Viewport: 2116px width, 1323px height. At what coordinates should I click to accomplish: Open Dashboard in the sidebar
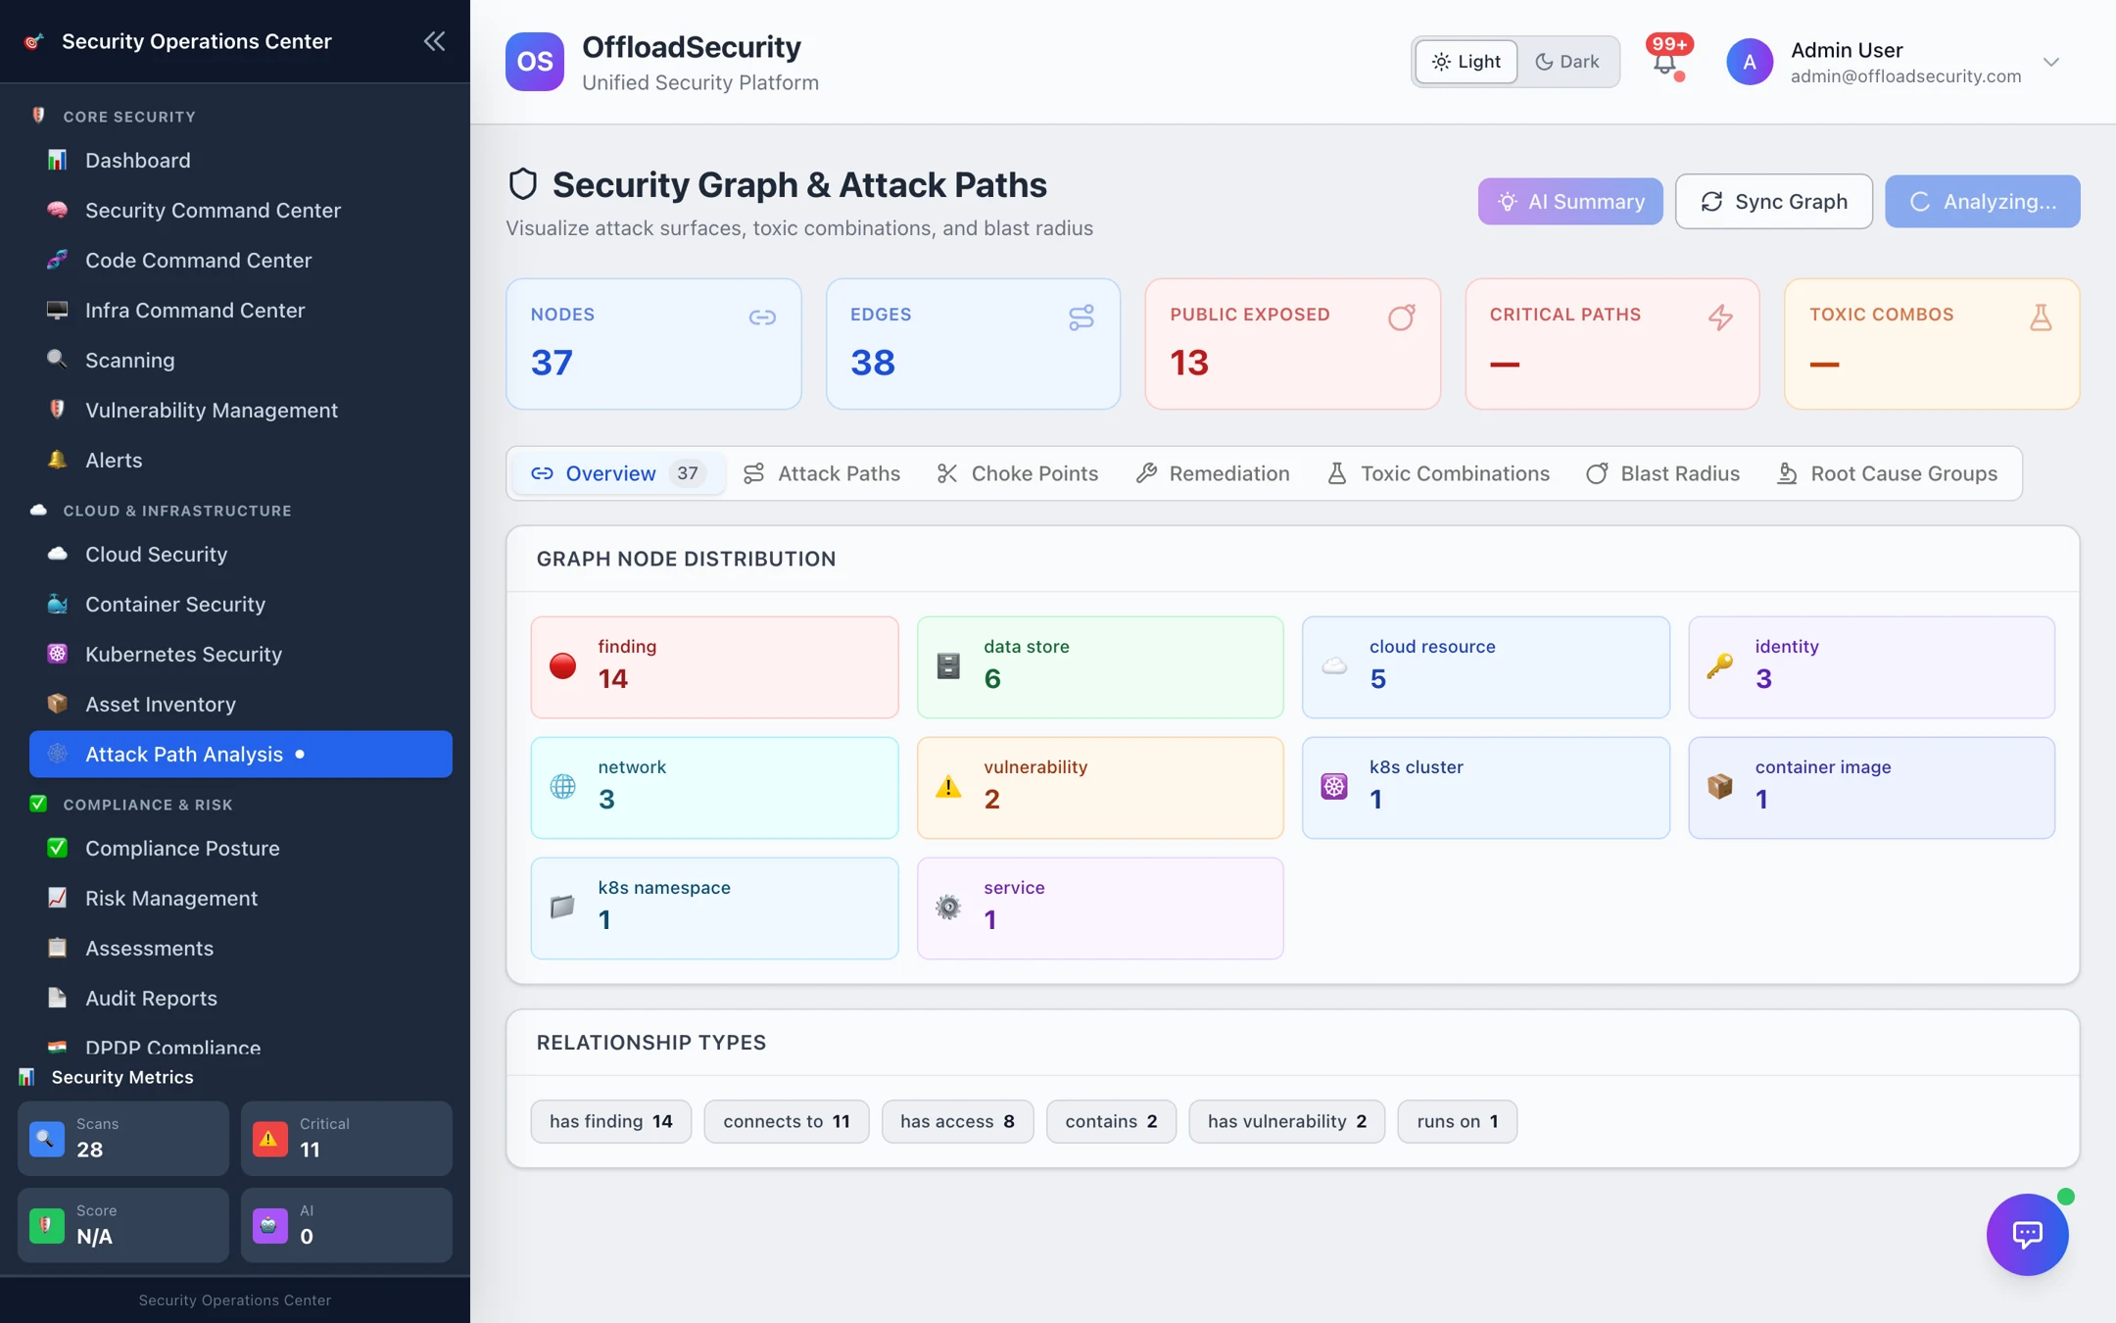241,160
